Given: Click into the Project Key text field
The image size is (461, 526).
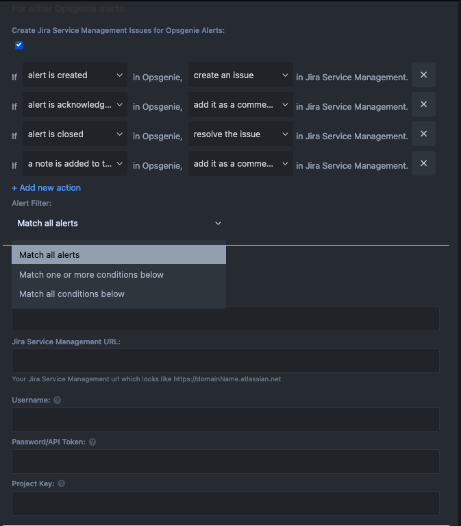Looking at the screenshot, I should (x=225, y=503).
